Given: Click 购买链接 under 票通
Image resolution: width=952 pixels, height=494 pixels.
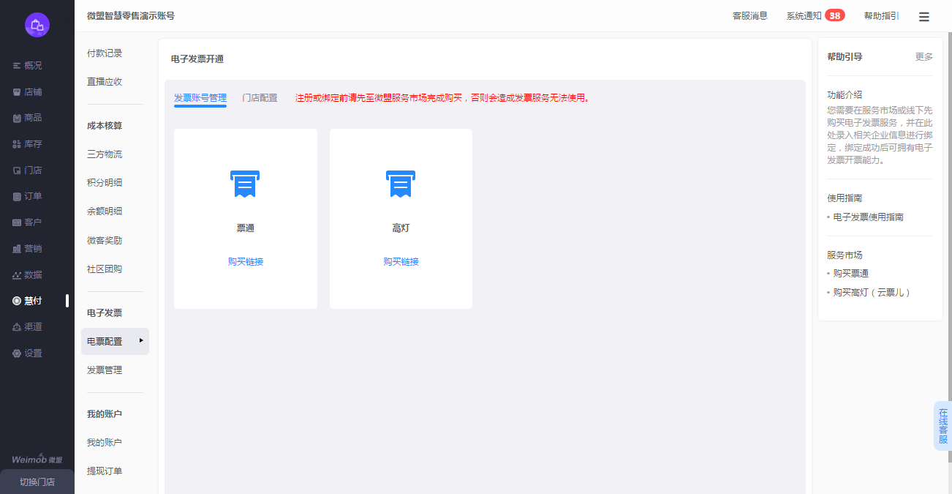Looking at the screenshot, I should [246, 262].
